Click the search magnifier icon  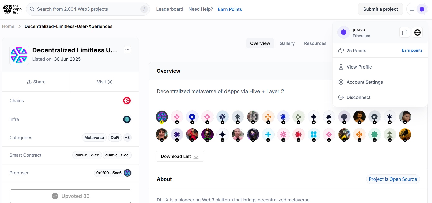click(32, 9)
